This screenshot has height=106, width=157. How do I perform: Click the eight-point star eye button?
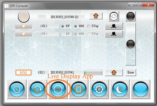click(99, 89)
